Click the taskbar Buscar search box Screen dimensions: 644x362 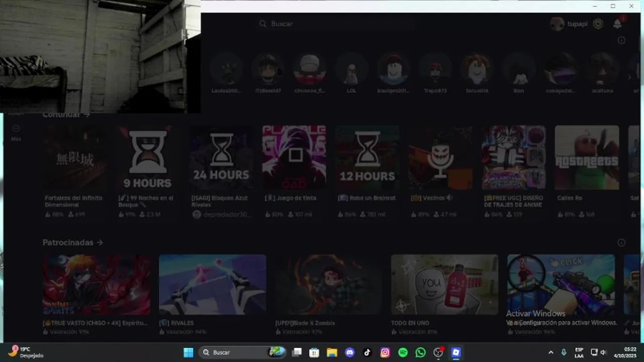pyautogui.click(x=243, y=352)
